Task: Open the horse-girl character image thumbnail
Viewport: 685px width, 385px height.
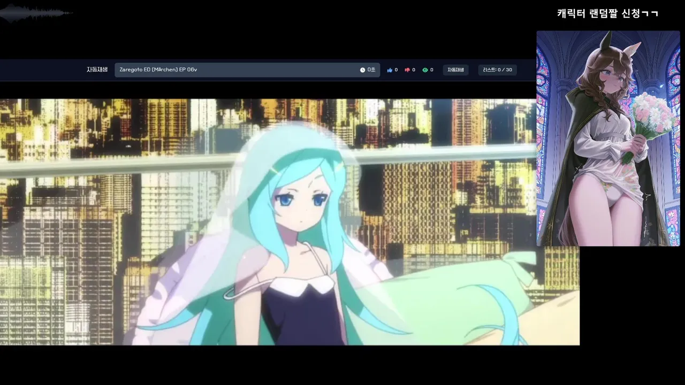Action: pos(608,138)
